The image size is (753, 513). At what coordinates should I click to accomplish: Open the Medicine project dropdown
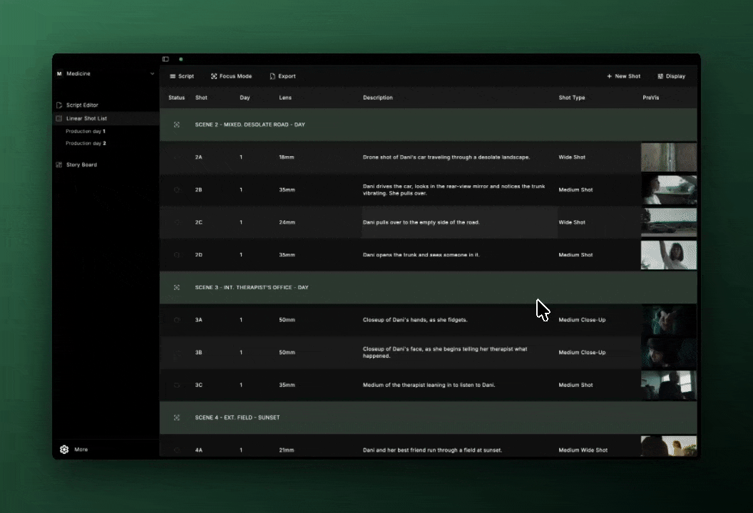click(152, 74)
